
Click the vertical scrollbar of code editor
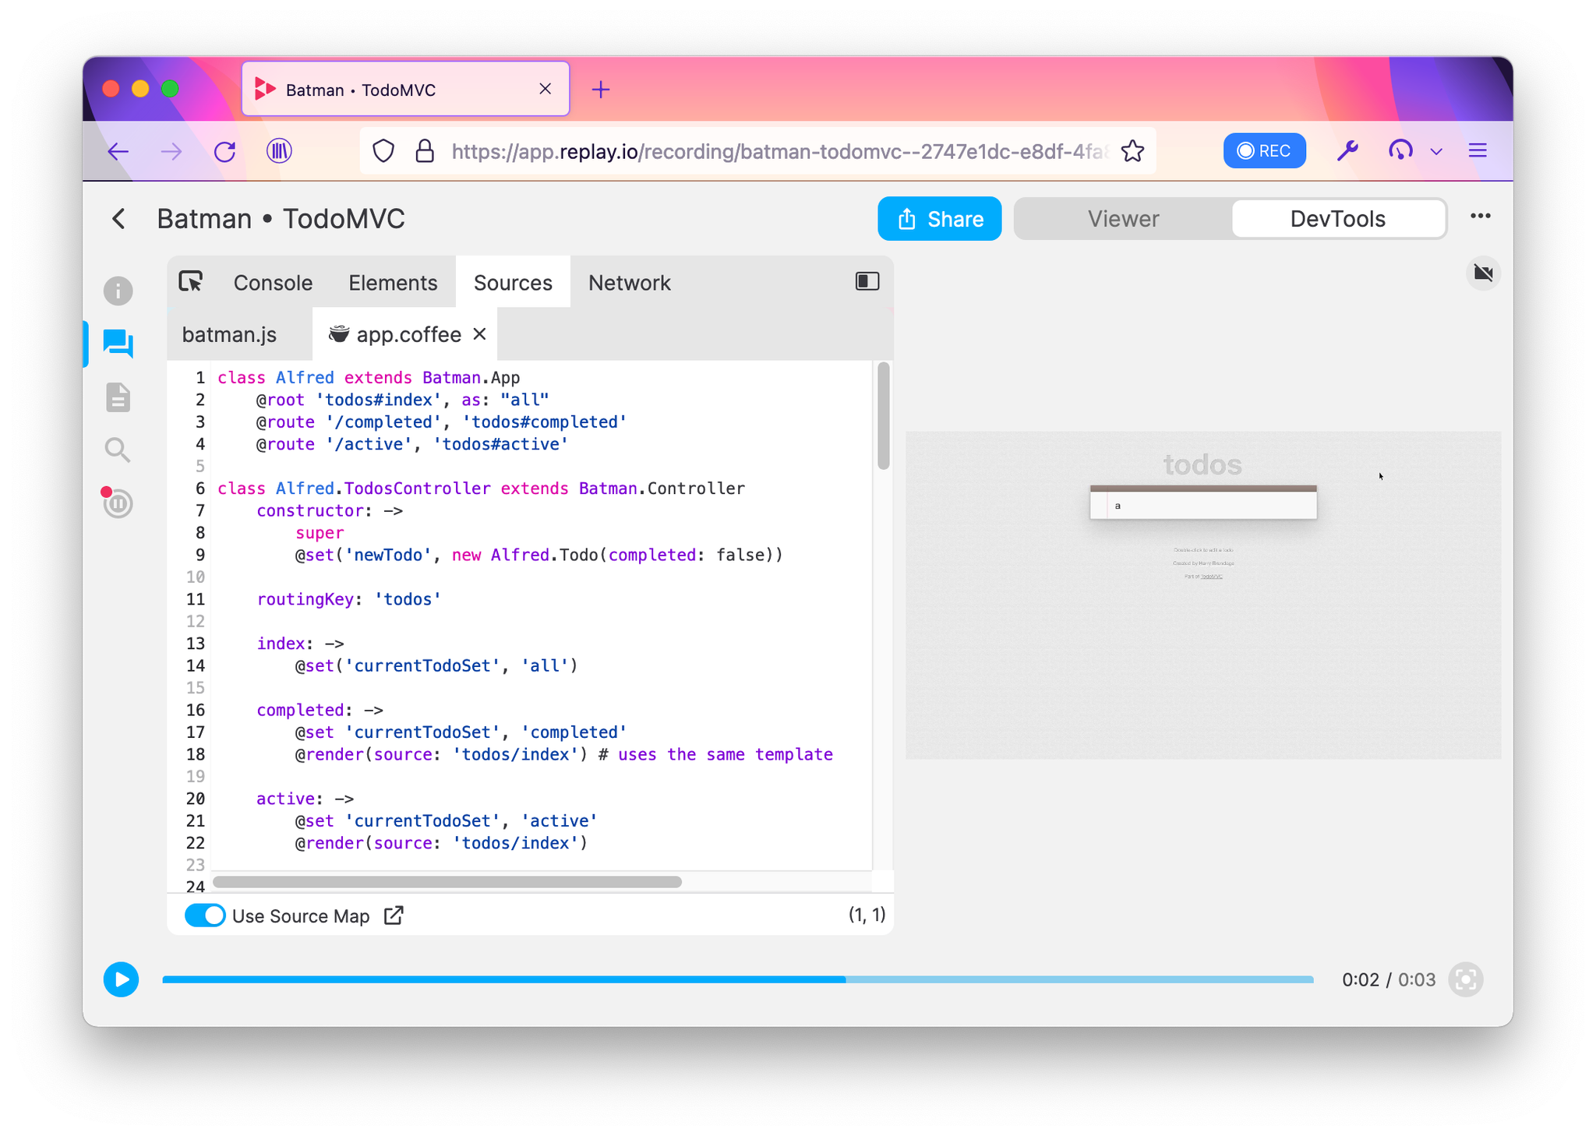[x=883, y=416]
